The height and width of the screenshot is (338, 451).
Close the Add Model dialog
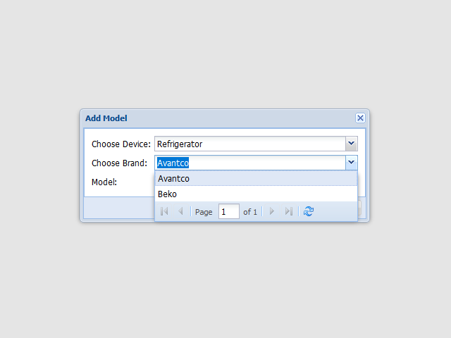click(360, 118)
